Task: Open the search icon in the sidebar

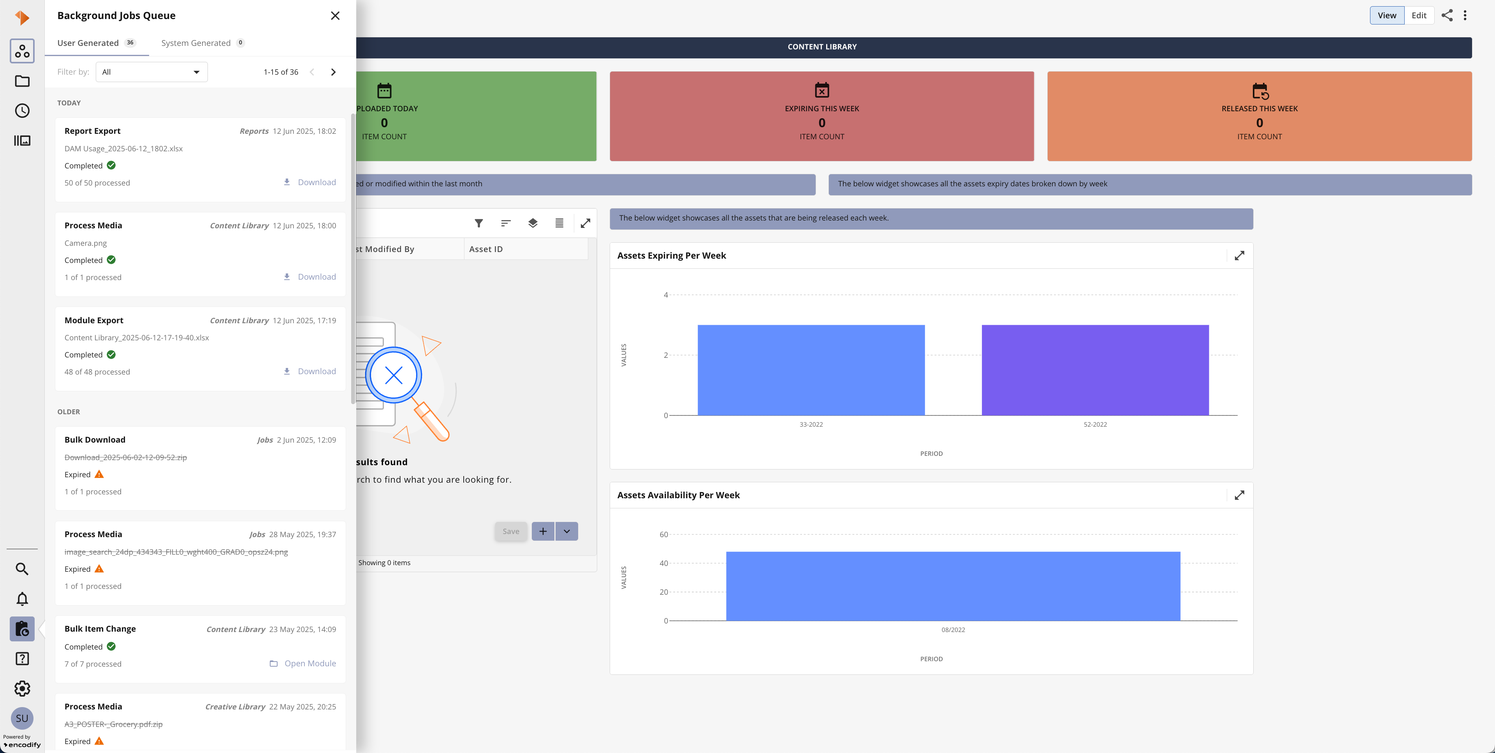Action: (x=22, y=569)
